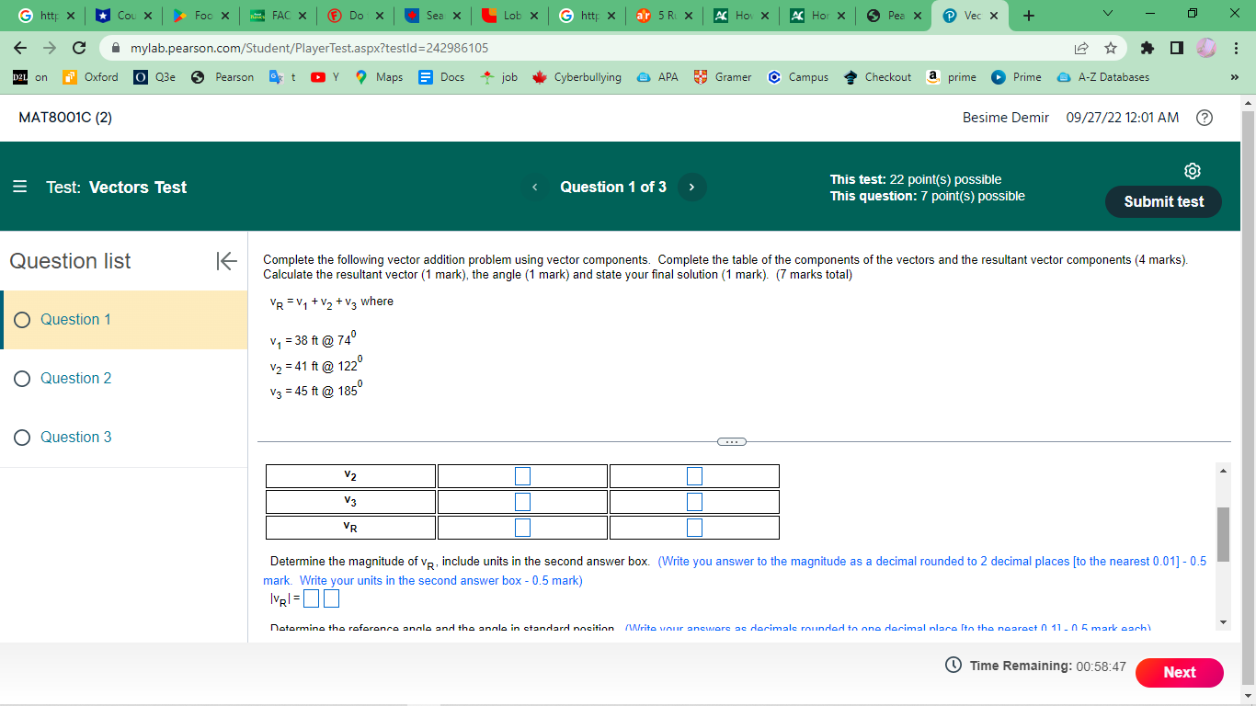This screenshot has height=706, width=1256.
Task: Select the Question 3 radio button
Action: tap(20, 437)
